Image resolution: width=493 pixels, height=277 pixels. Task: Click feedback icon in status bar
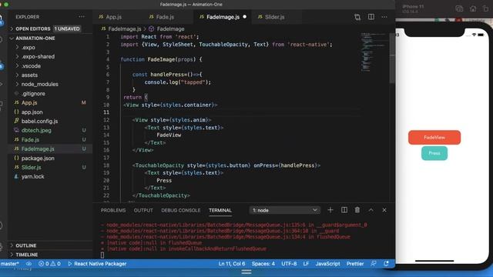[373, 264]
